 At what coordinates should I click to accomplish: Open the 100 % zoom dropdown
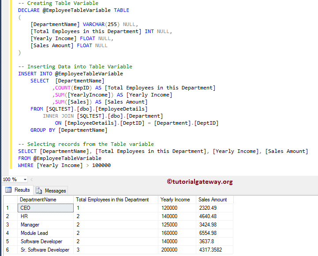pyautogui.click(x=25, y=179)
